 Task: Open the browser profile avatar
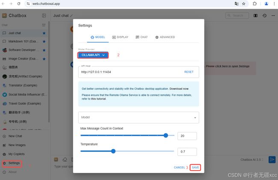point(266,3)
